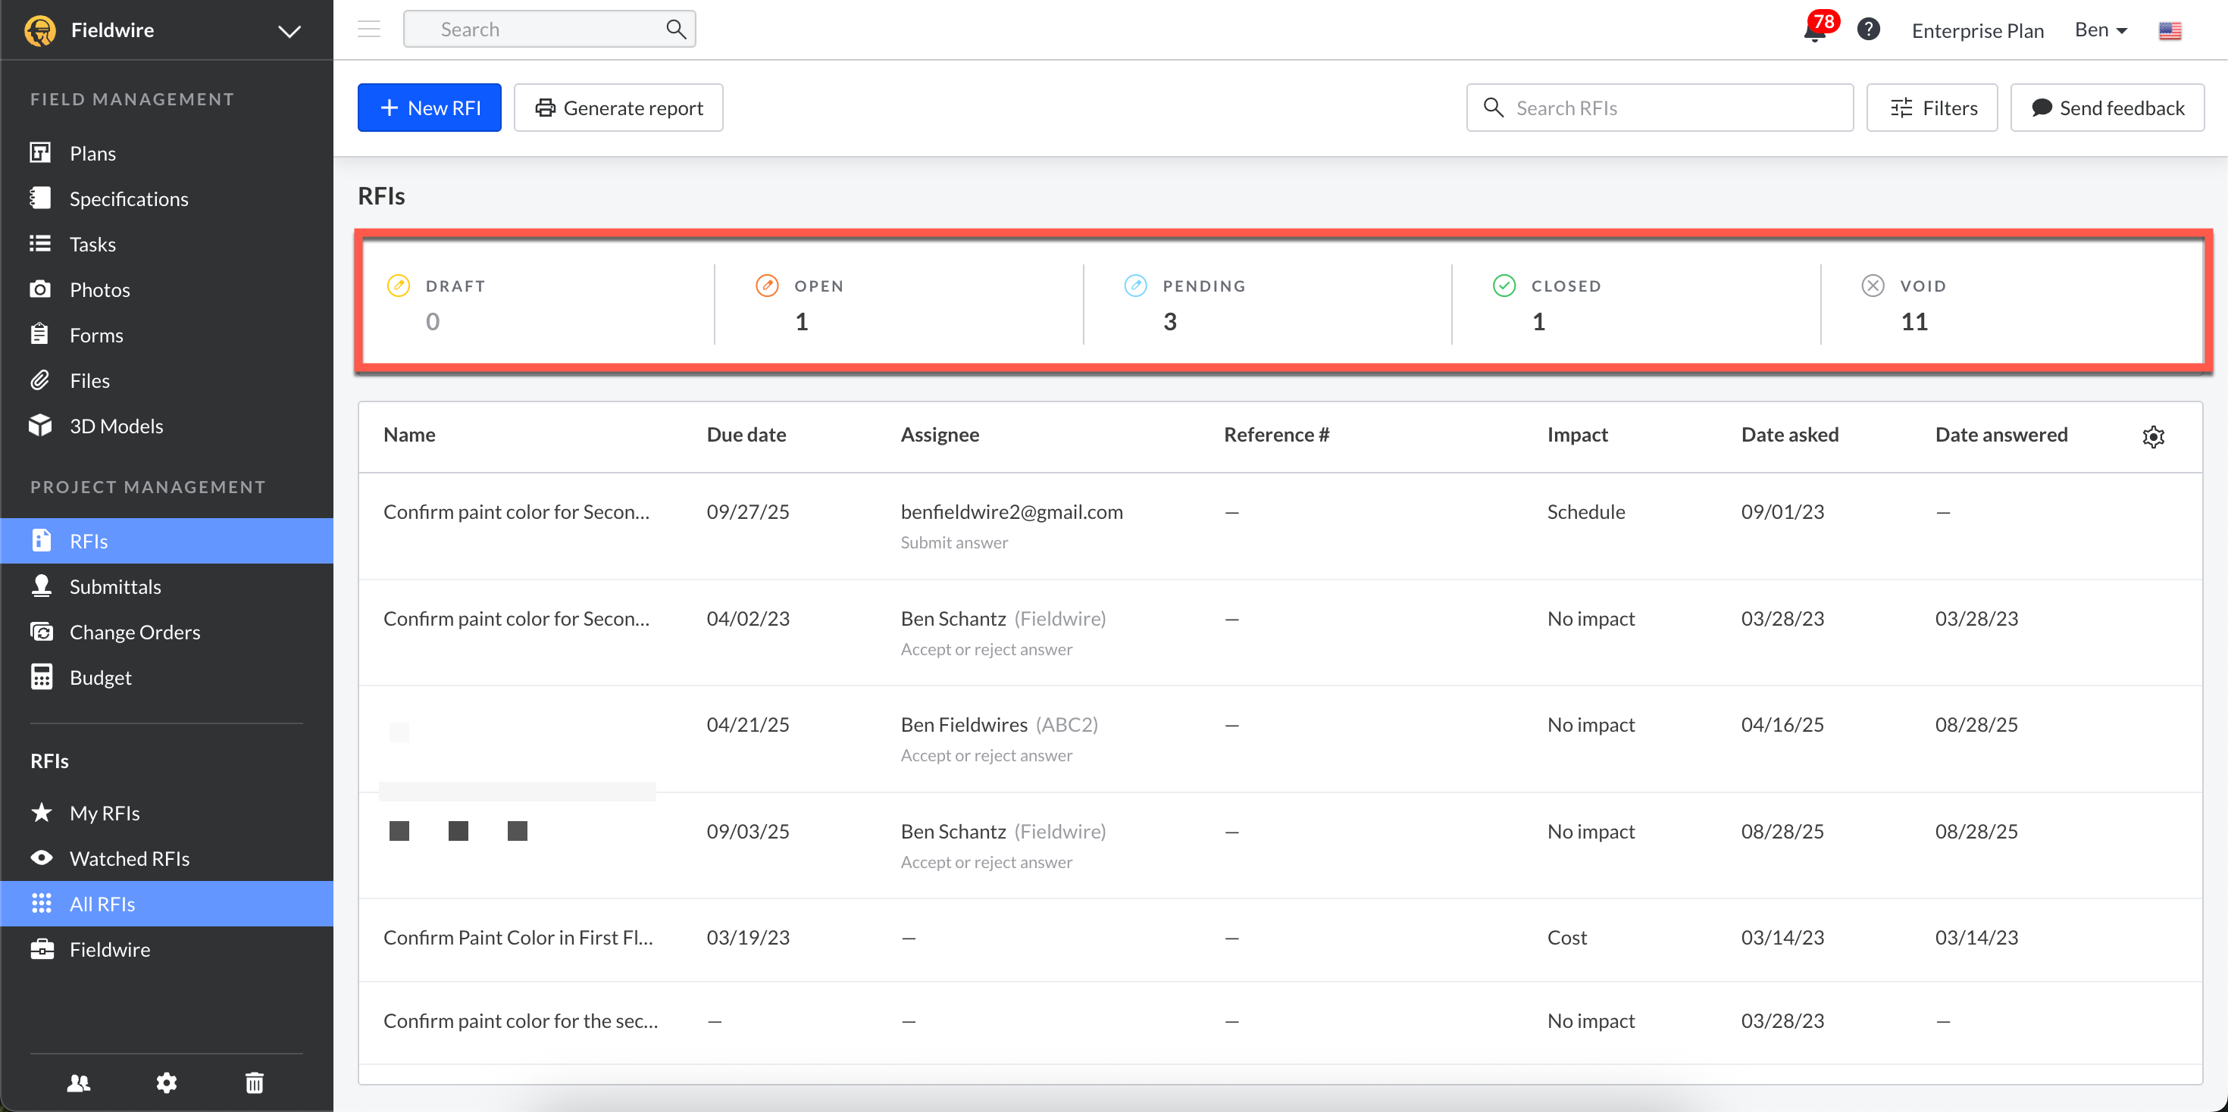Expand the Fieldwire project dropdown chevron
Viewport: 2228px width, 1112px height.
coord(289,31)
